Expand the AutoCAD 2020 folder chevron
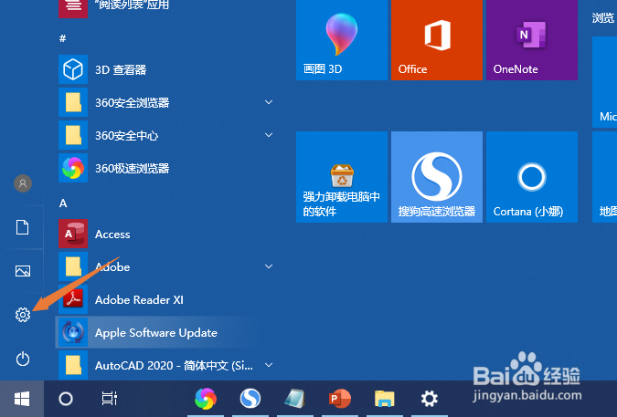Viewport: 617px width, 417px height. (x=269, y=365)
